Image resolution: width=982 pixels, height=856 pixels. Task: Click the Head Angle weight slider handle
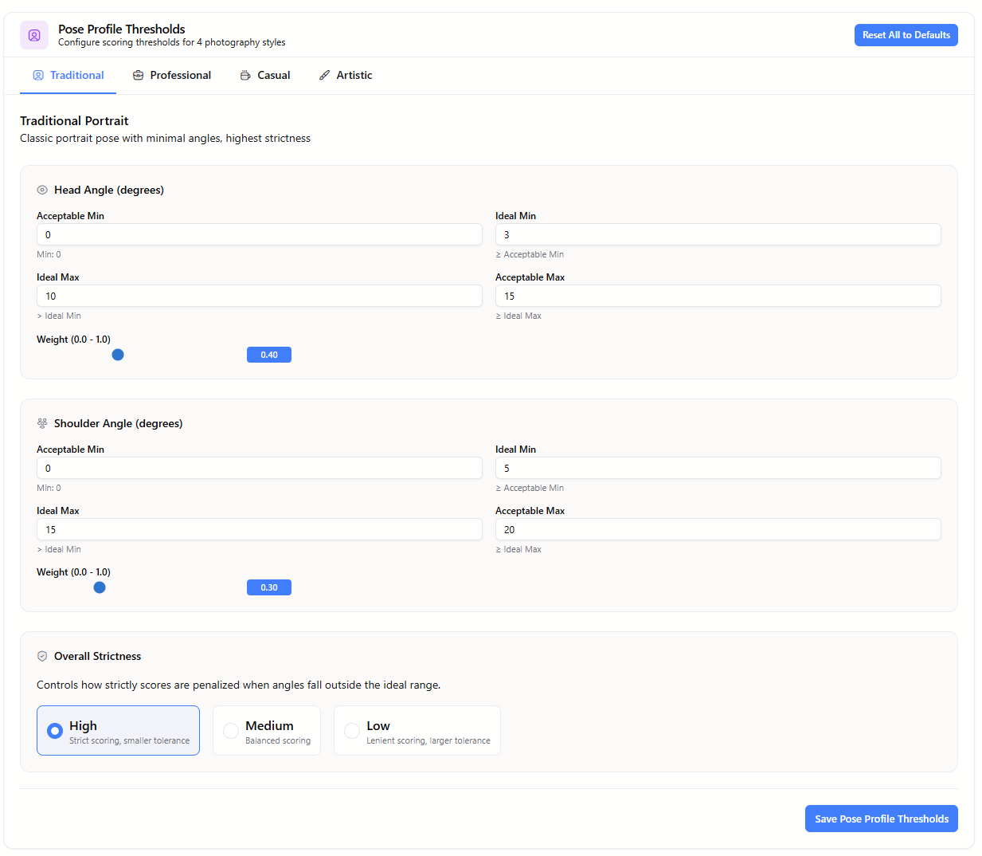tap(118, 355)
